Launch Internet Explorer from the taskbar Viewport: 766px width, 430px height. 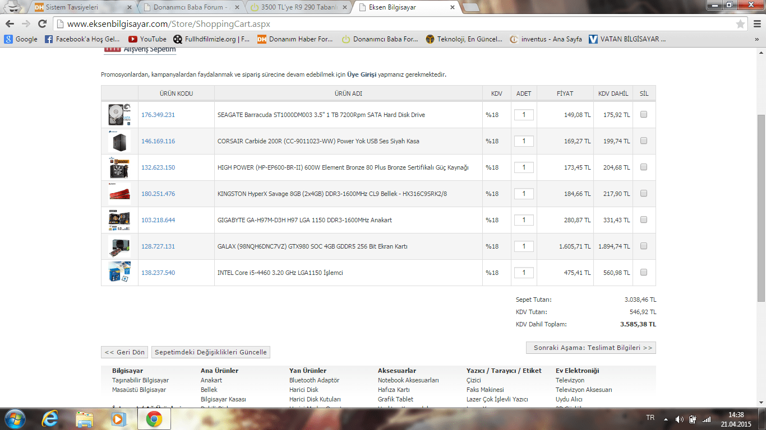(x=50, y=419)
